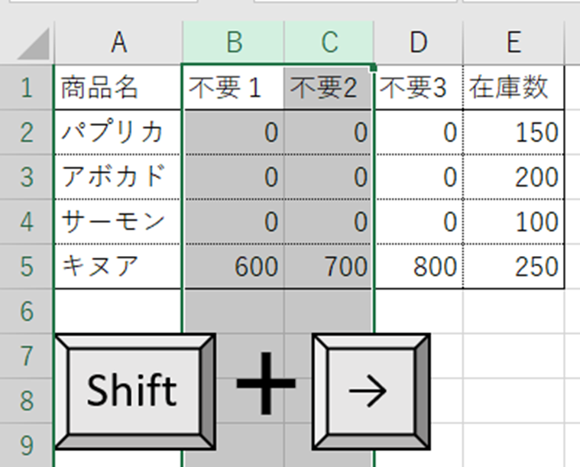Select column C header
Viewport: 580px width, 467px height.
click(329, 44)
